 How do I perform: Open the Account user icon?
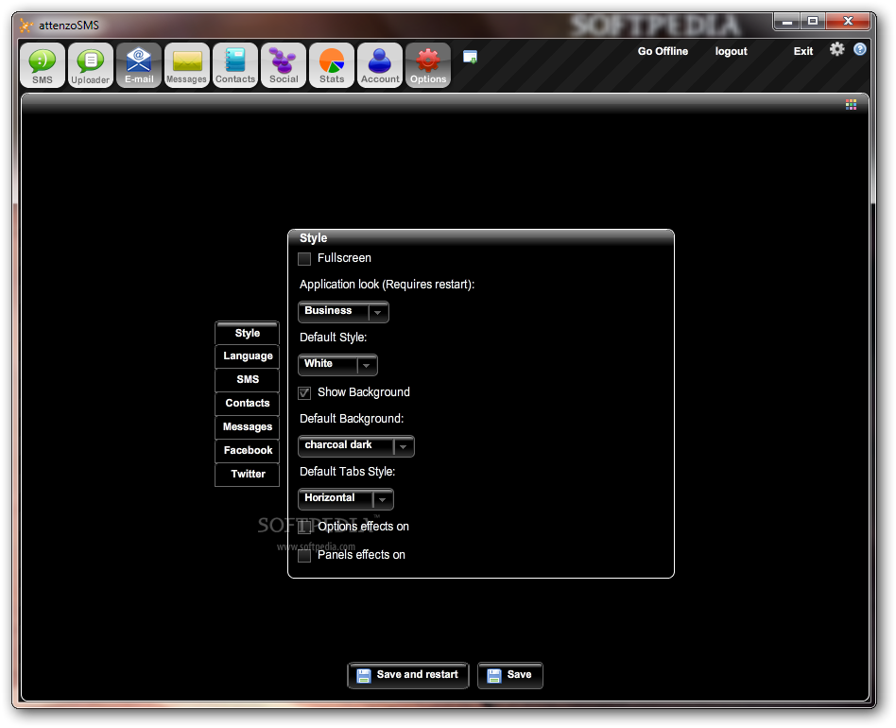[x=379, y=65]
